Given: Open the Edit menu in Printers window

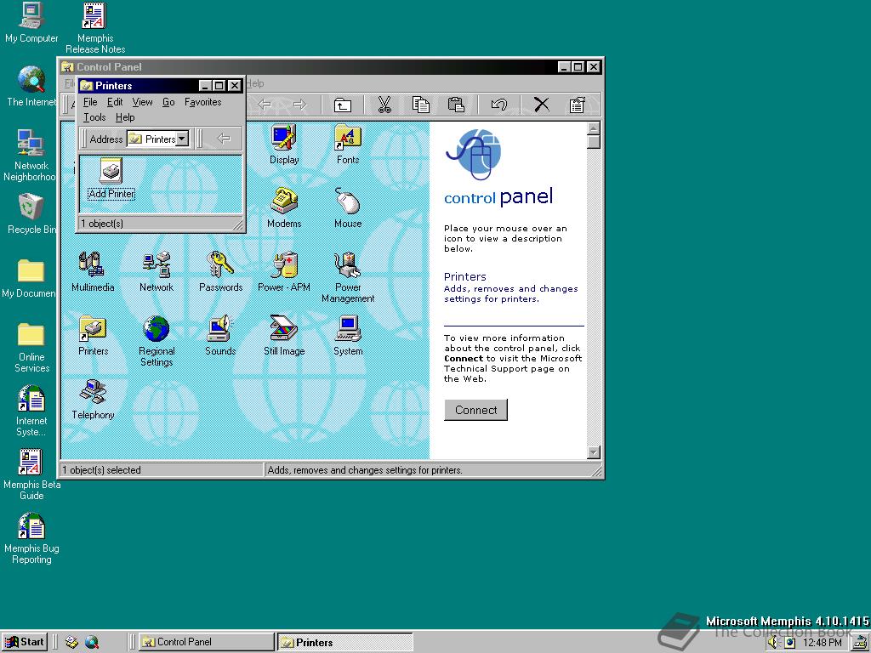Looking at the screenshot, I should point(115,102).
